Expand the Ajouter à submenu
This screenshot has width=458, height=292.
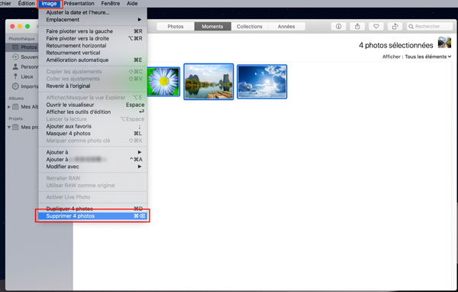pos(92,152)
